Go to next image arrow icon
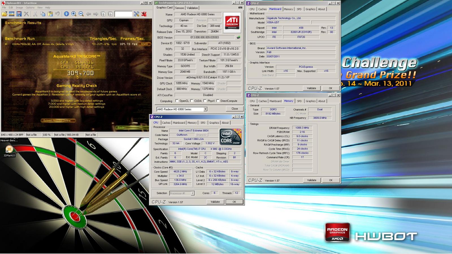The height and width of the screenshot is (254, 452). 96,14
